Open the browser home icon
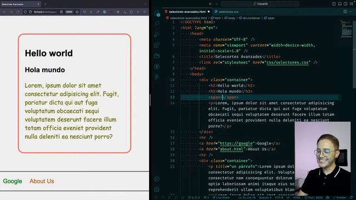356x200 pixels. (131, 12)
